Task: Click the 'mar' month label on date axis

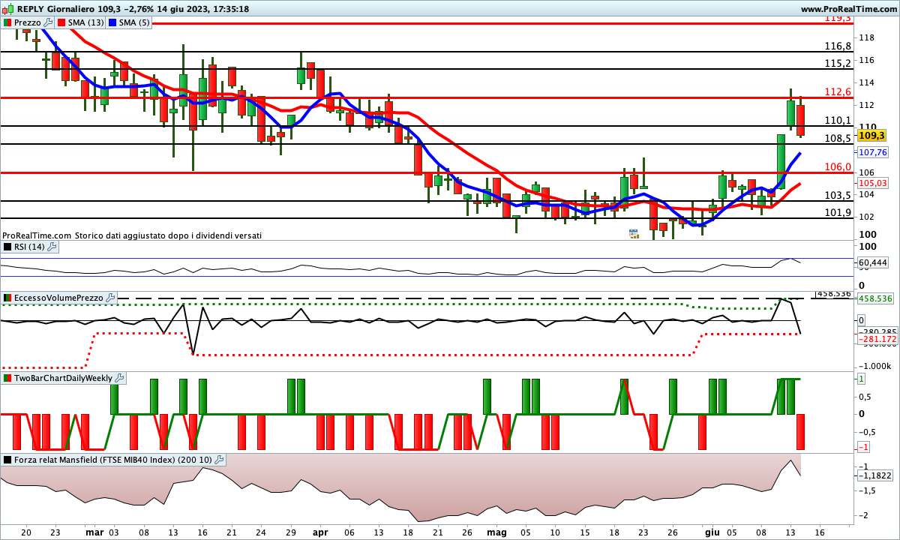Action: pyautogui.click(x=94, y=532)
